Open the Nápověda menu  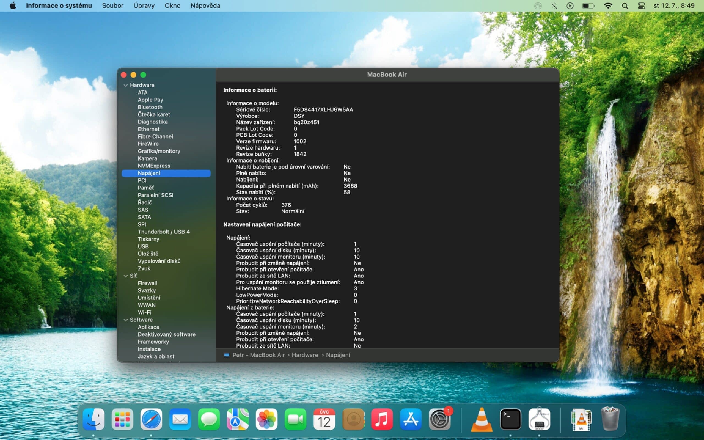tap(205, 6)
